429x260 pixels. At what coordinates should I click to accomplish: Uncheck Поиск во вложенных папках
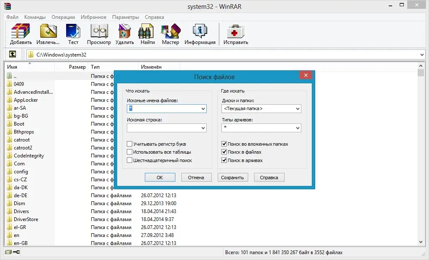[x=224, y=144]
